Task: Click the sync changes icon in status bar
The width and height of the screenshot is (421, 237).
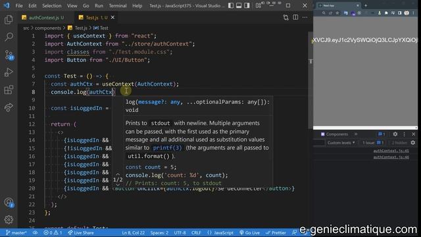Action: click(x=35, y=232)
